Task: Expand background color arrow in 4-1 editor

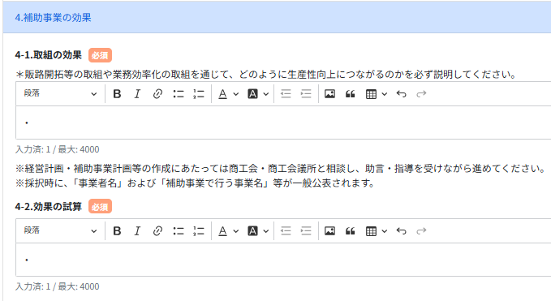Action: 266,94
